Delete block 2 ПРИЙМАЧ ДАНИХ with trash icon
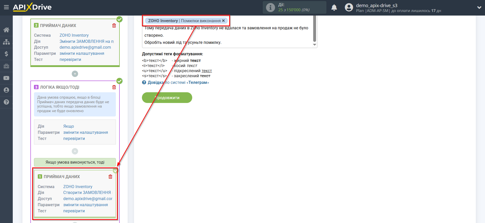This screenshot has height=223, width=485. tap(114, 25)
